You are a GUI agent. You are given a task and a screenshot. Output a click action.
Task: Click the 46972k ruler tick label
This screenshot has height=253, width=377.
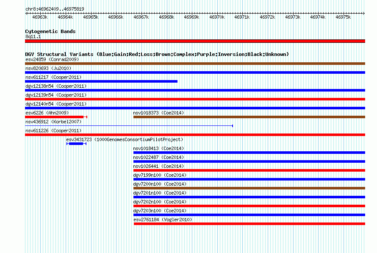tap(267, 17)
